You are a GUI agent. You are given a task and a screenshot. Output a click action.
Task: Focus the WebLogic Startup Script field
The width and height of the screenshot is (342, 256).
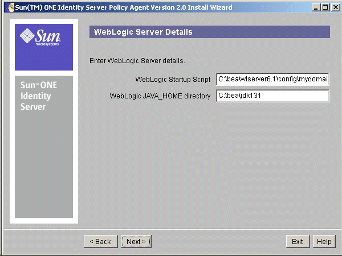[x=272, y=79]
